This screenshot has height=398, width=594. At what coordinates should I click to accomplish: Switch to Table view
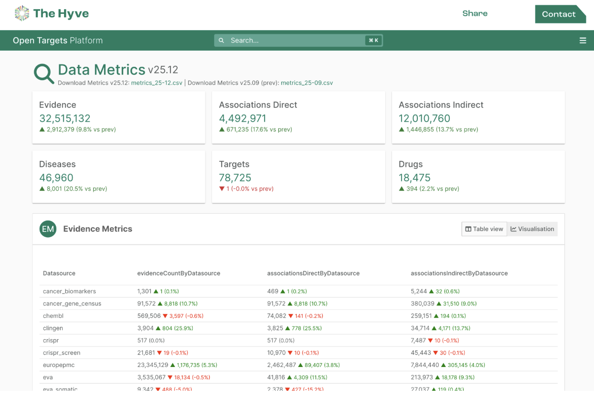click(484, 229)
